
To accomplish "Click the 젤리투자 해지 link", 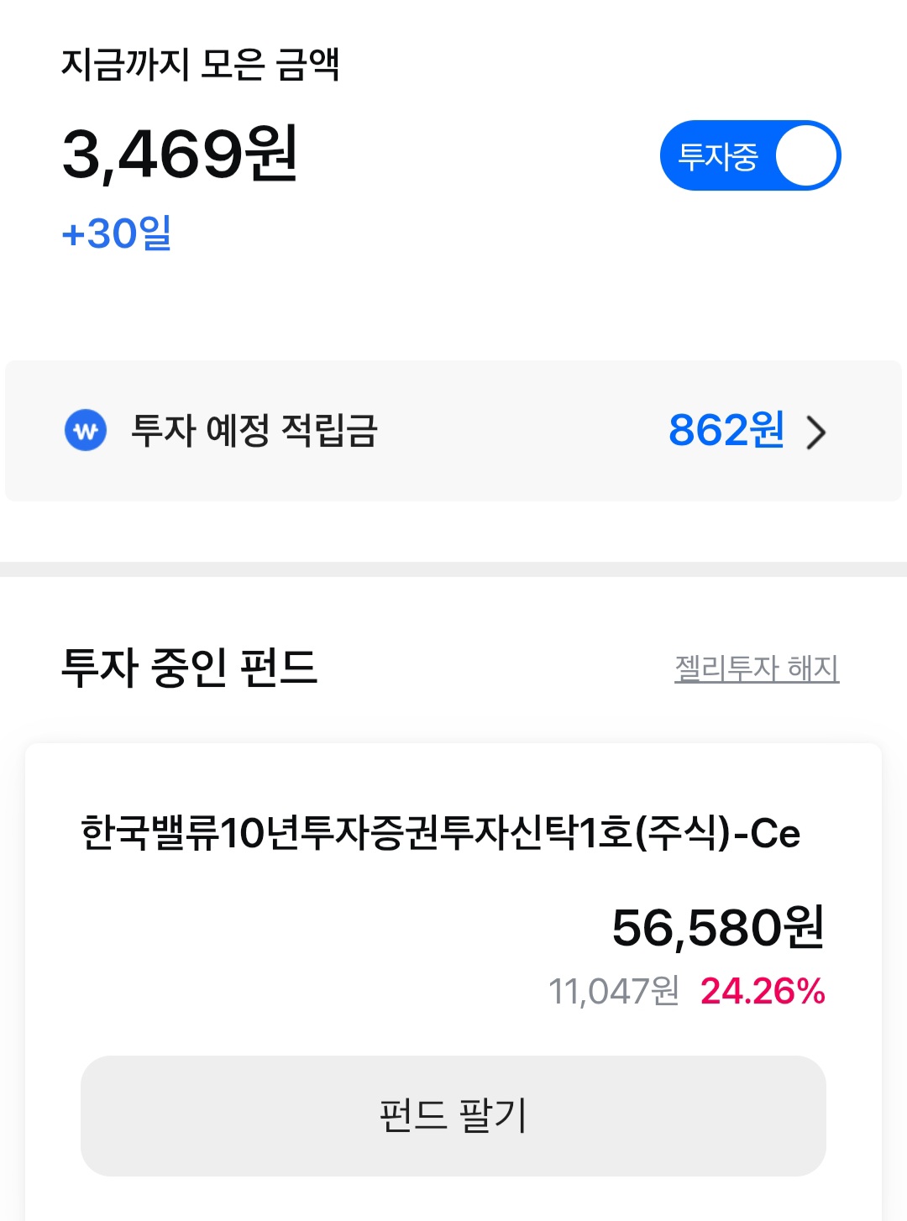I will pos(757,668).
